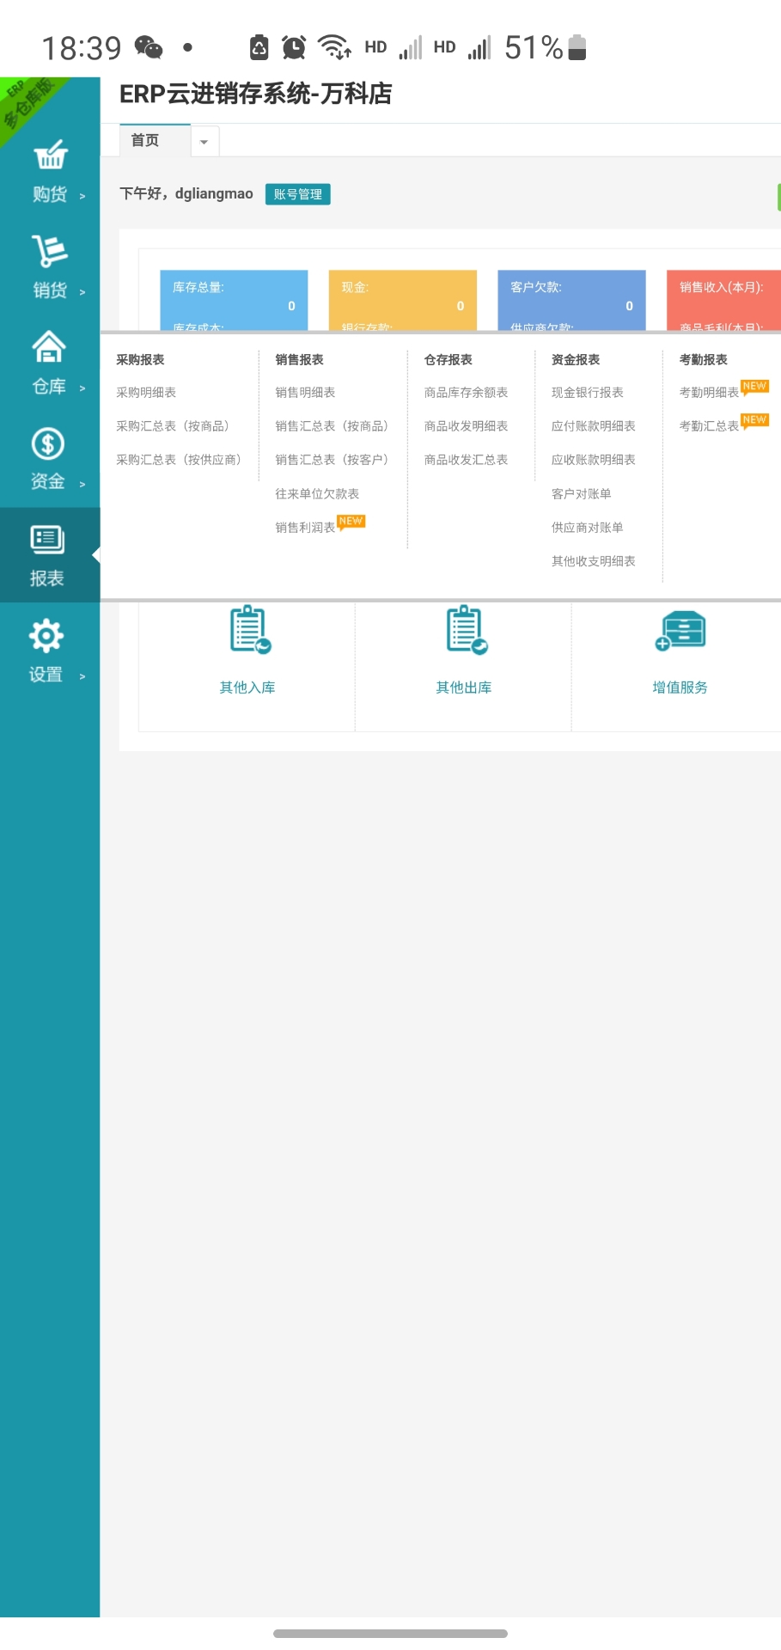Viewport: 781px width, 1650px height.
Task: Open 销售利润表 report
Action: (x=305, y=528)
